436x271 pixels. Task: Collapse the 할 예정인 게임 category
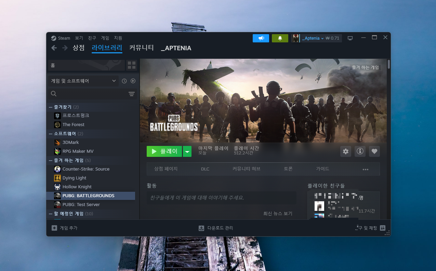pos(51,214)
